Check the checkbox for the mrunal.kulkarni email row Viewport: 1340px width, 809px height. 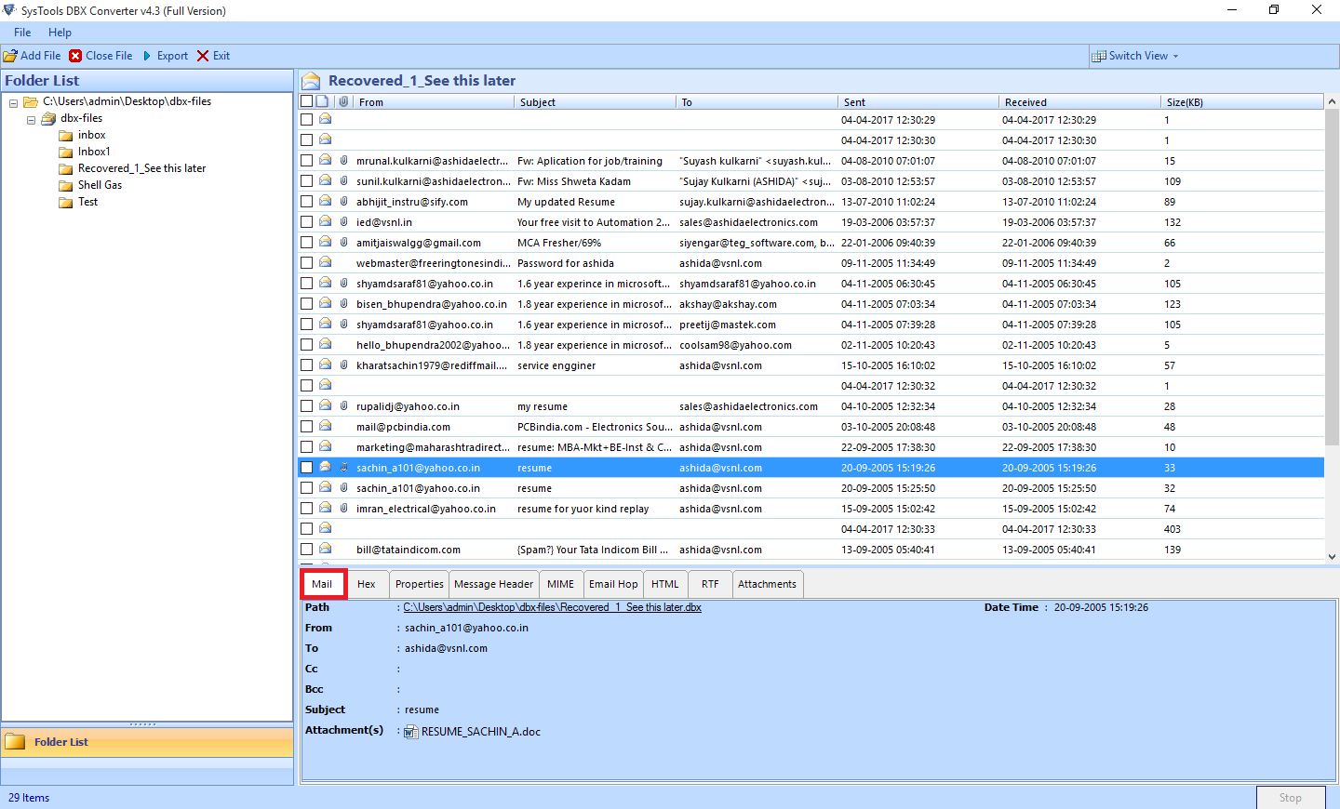pos(306,160)
